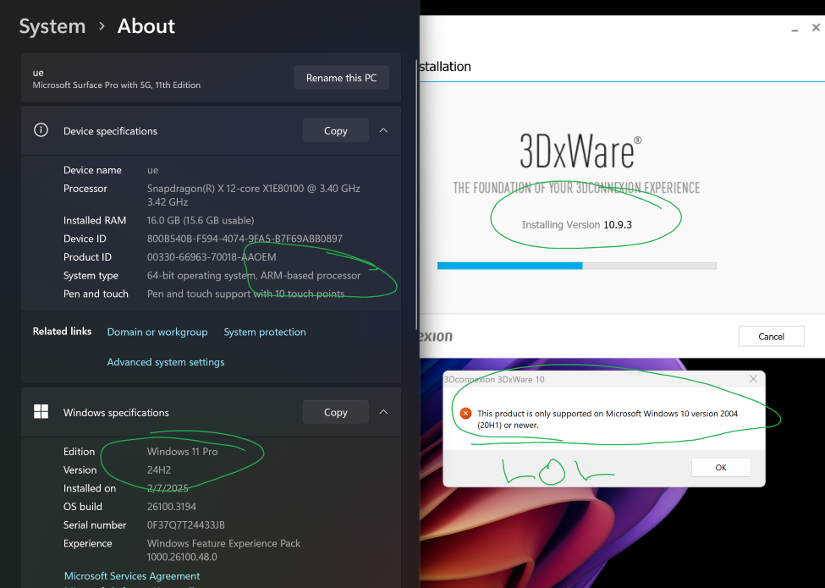Image resolution: width=825 pixels, height=588 pixels.
Task: Cancel the 3DxWare installation
Action: (772, 337)
